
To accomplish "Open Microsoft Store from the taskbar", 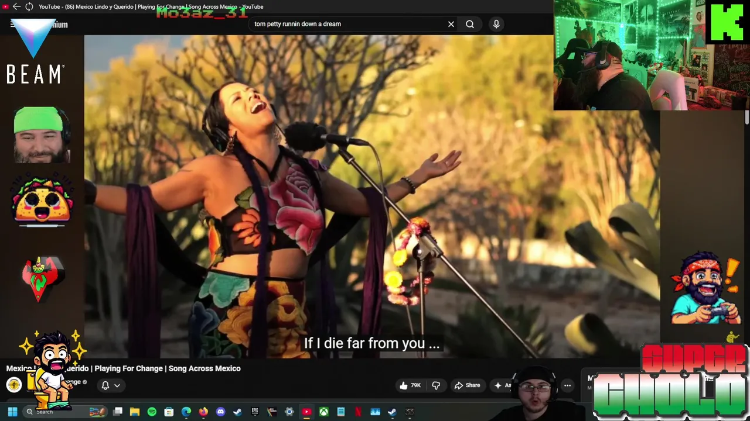I will 169,412.
